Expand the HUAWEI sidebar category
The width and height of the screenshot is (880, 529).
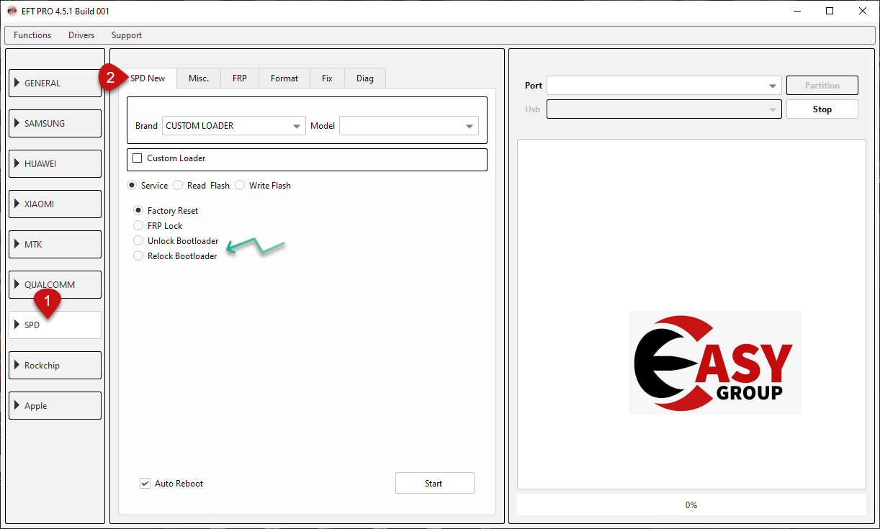pos(55,163)
